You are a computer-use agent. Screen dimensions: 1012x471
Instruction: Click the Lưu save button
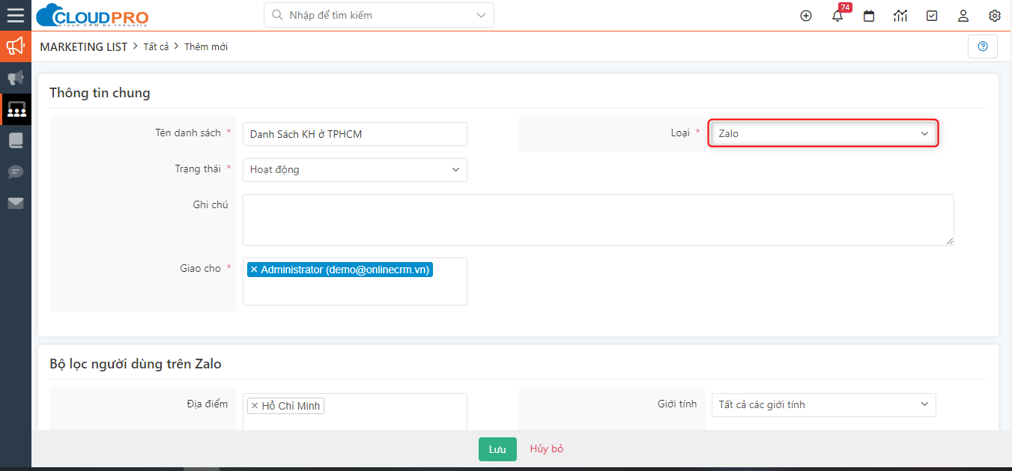pyautogui.click(x=497, y=449)
